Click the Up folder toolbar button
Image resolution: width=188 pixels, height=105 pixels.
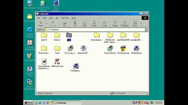click(x=64, y=24)
